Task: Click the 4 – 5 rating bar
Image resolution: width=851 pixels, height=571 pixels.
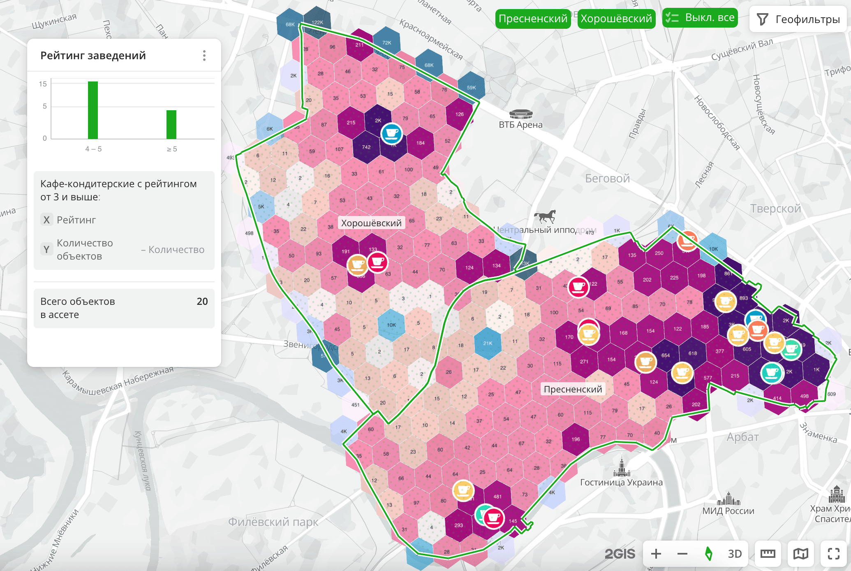Action: pyautogui.click(x=93, y=110)
